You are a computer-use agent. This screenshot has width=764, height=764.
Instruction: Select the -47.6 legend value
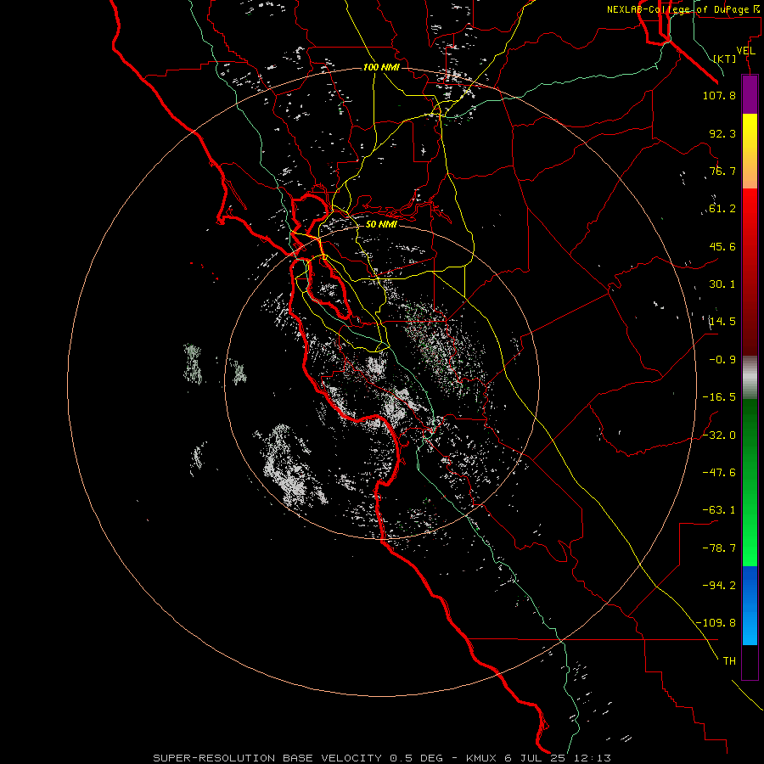pos(719,473)
